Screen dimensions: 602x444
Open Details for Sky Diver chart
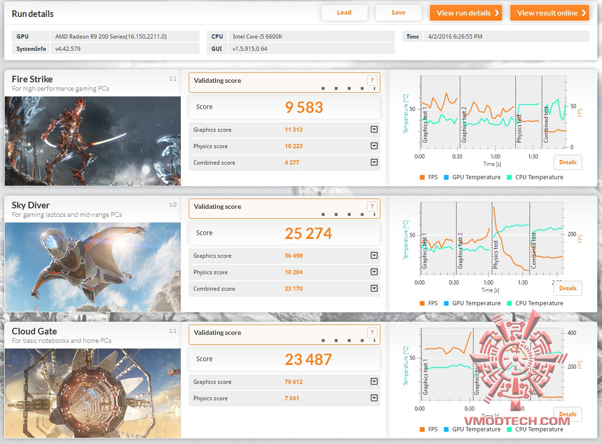pos(568,288)
